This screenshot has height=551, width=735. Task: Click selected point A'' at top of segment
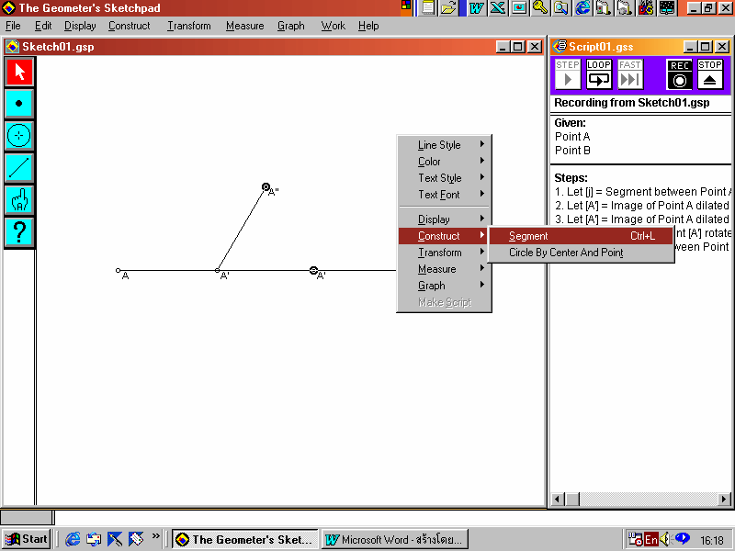(266, 187)
